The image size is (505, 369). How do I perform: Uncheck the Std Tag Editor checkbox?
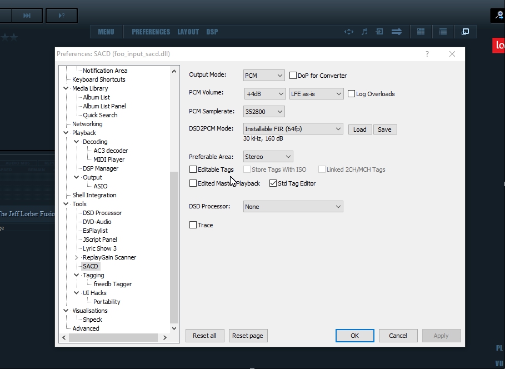click(x=273, y=183)
